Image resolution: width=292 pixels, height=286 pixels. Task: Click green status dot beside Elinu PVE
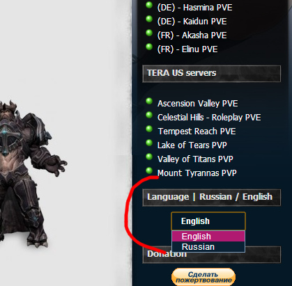[149, 47]
